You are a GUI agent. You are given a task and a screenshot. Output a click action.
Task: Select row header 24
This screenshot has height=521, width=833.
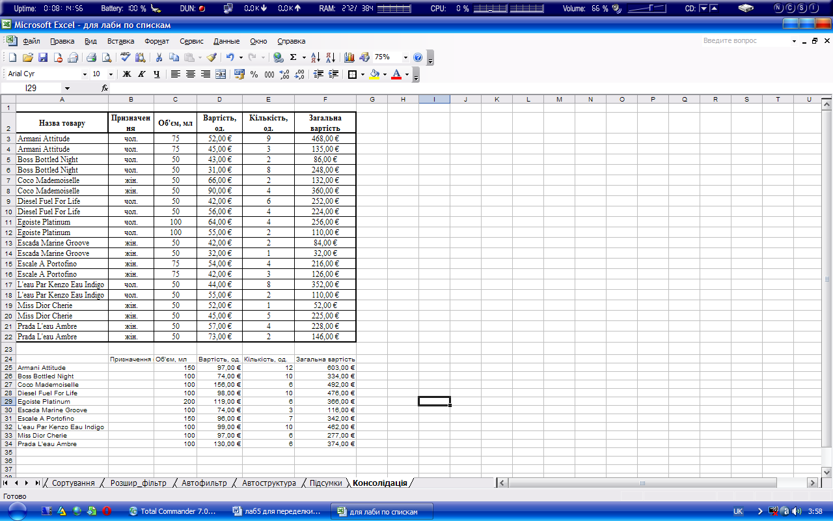8,359
